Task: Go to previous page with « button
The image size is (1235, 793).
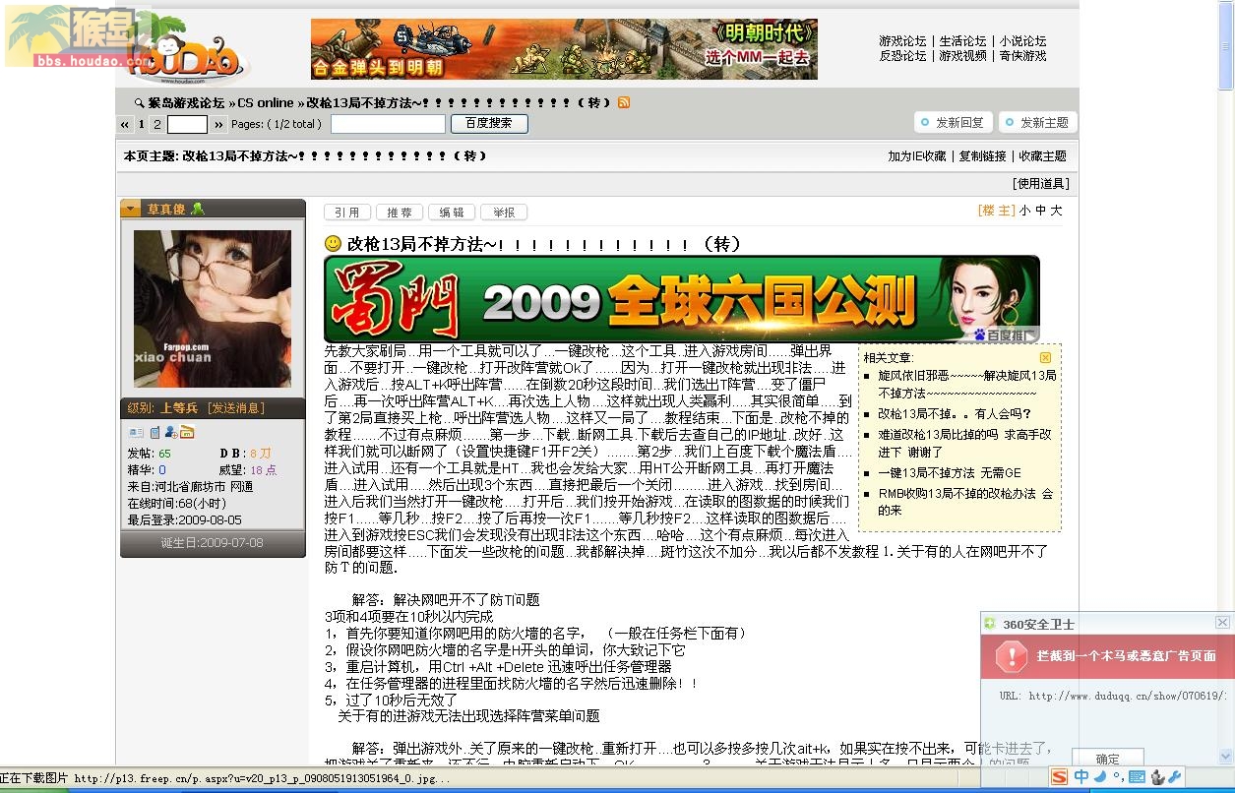Action: 125,124
